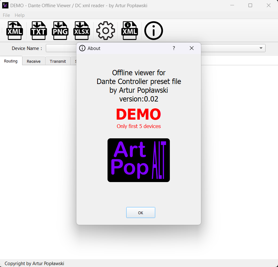
Task: Open the File menu
Action: click(x=6, y=15)
